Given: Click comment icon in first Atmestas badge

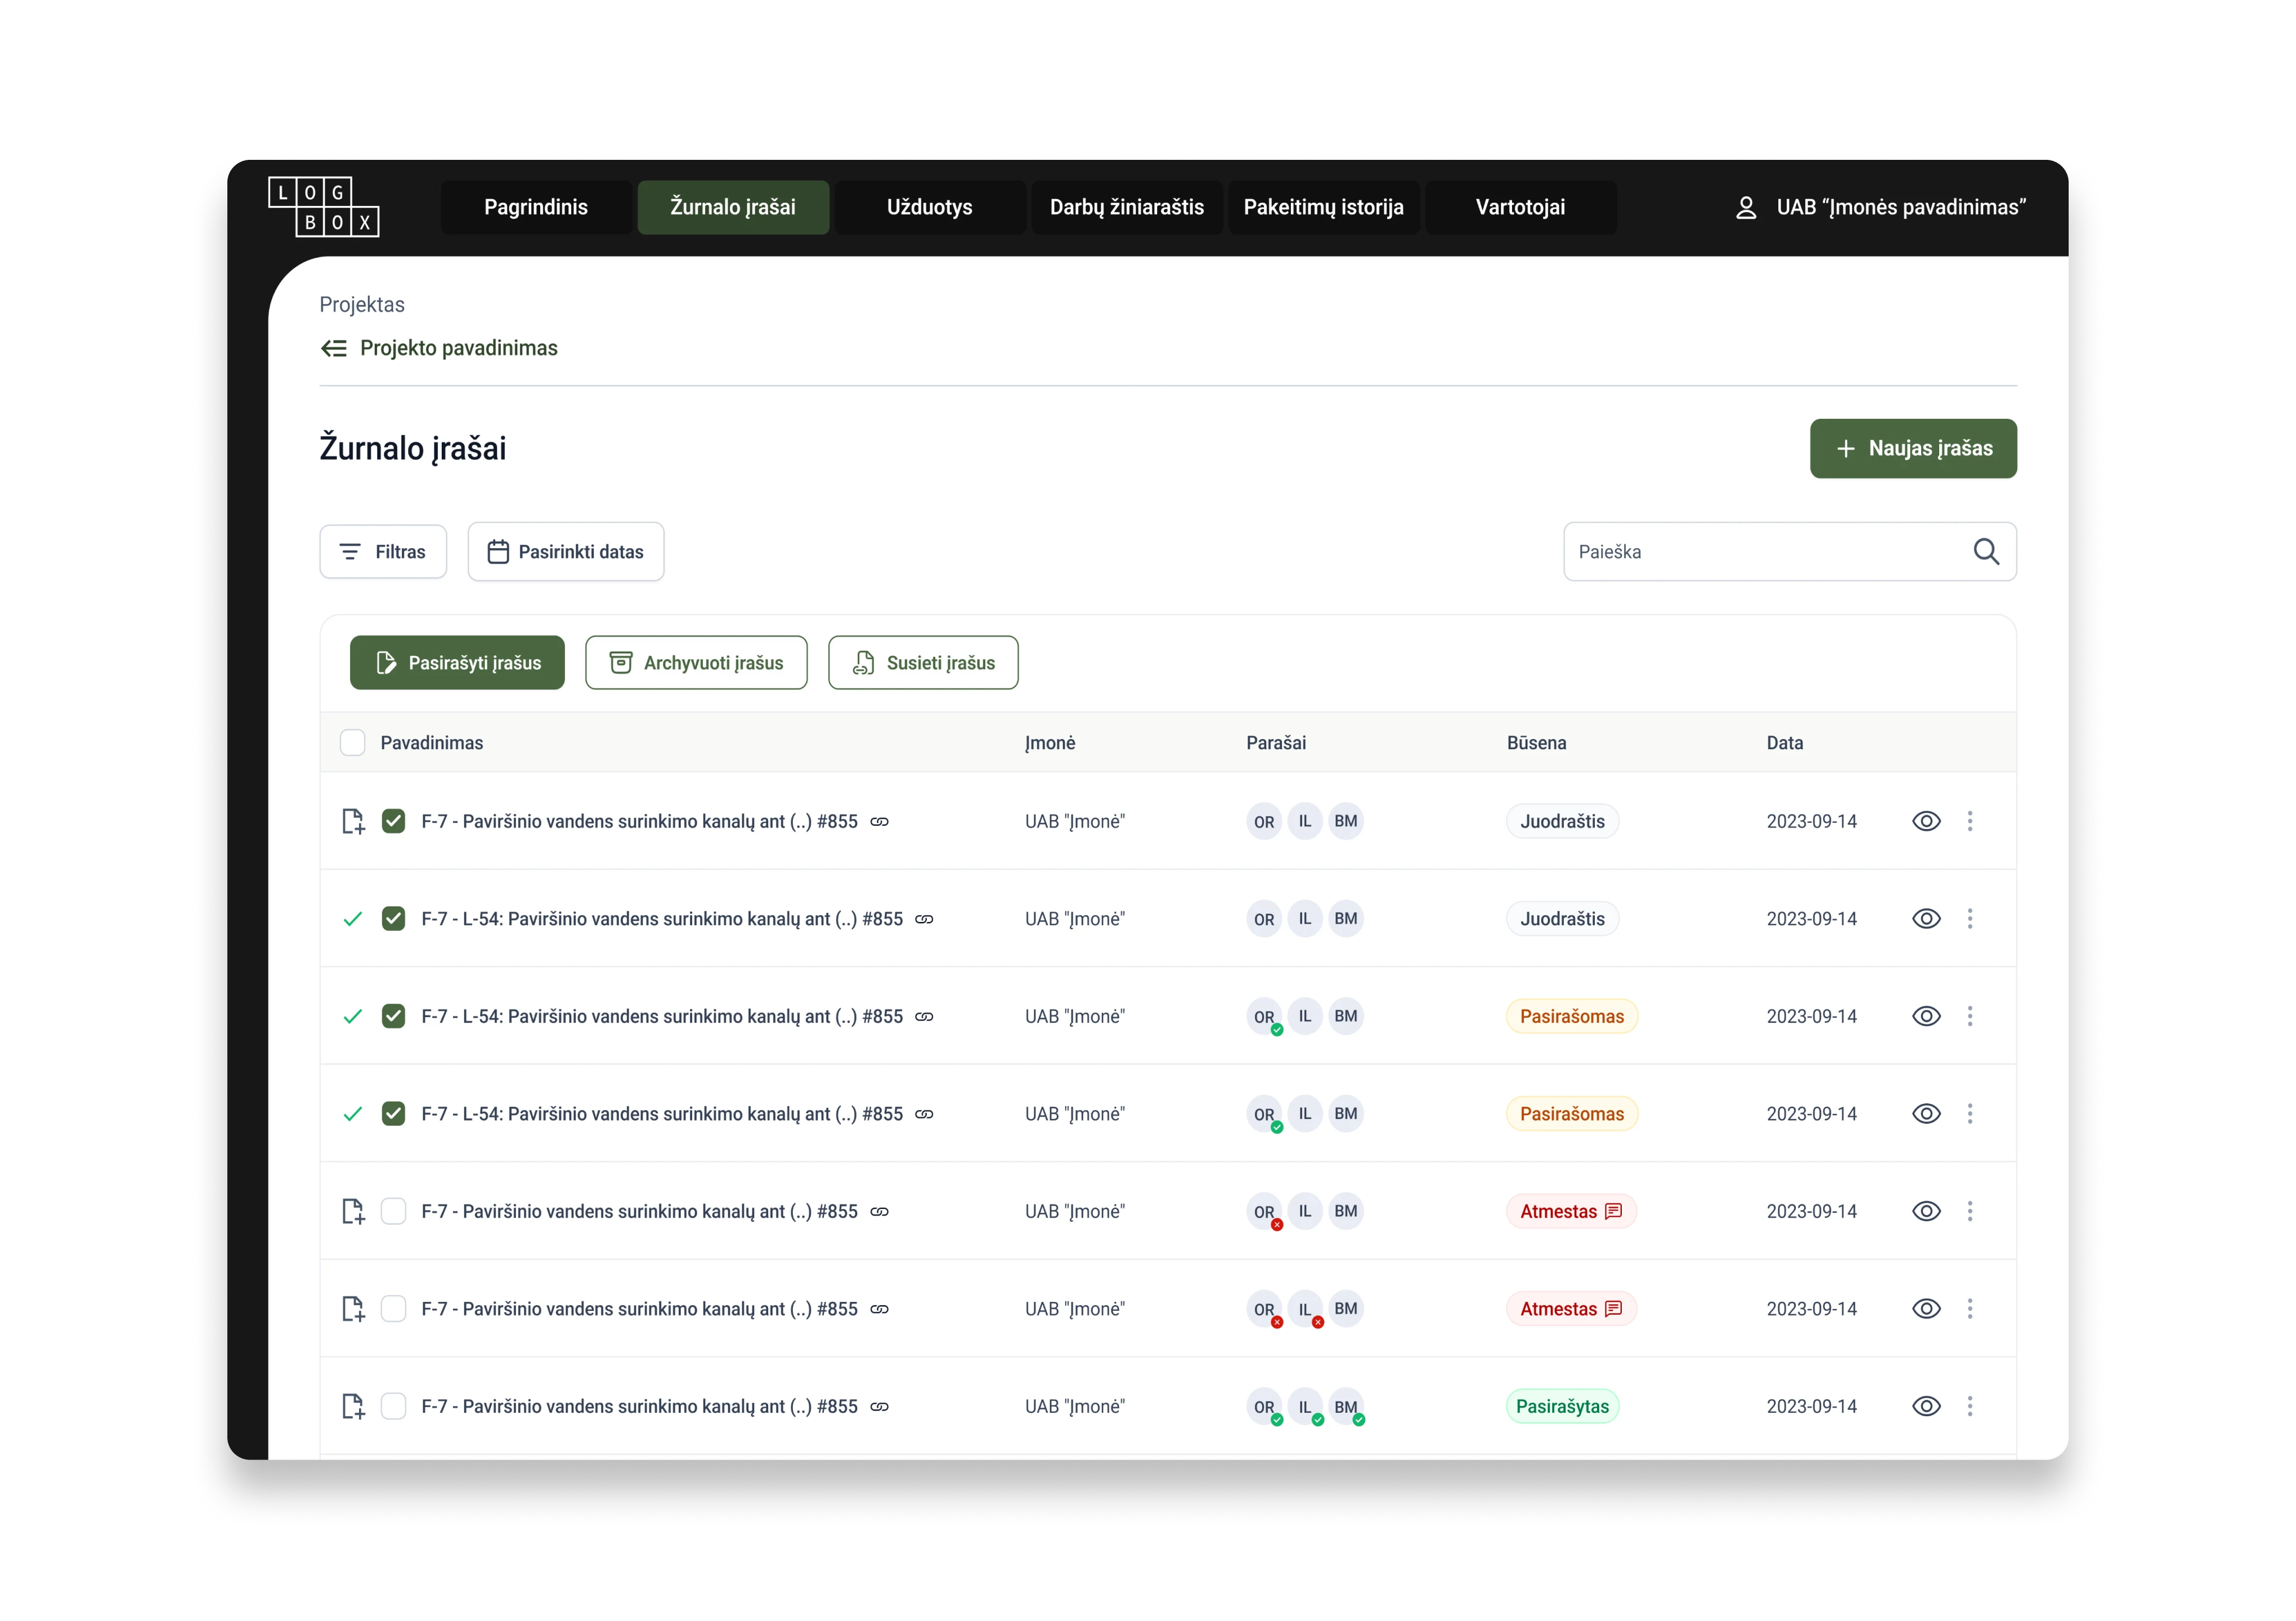Looking at the screenshot, I should click(1613, 1211).
